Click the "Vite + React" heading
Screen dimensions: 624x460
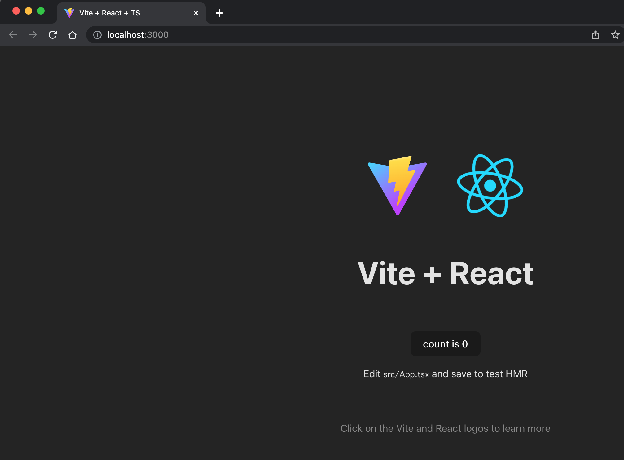click(x=445, y=273)
